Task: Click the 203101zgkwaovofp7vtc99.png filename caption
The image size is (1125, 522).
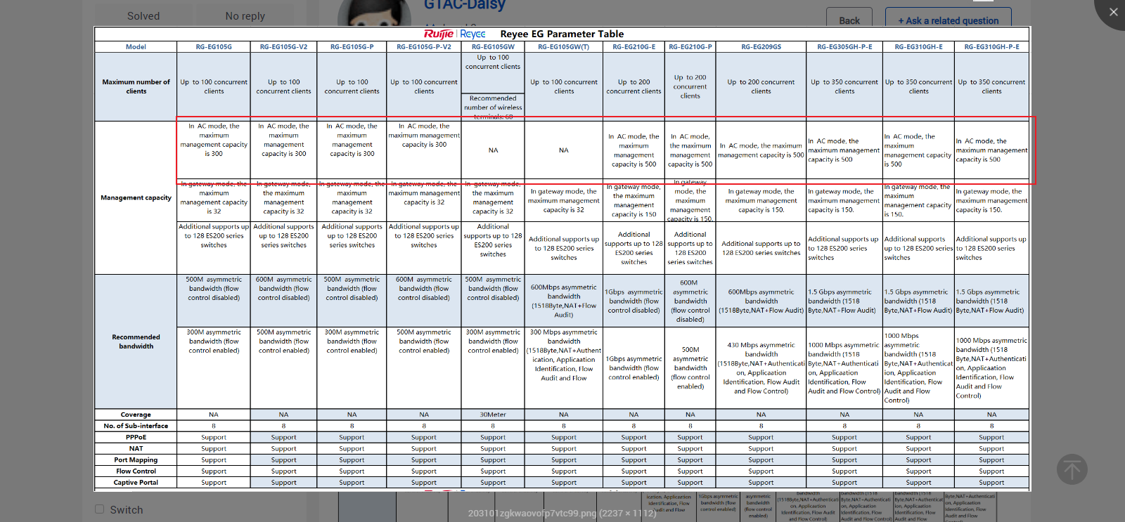Action: 562,513
